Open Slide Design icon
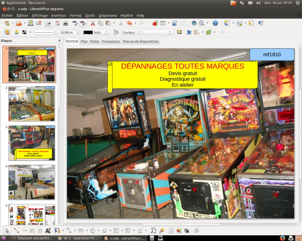The height and width of the screenshot is (241, 302). [x=251, y=23]
